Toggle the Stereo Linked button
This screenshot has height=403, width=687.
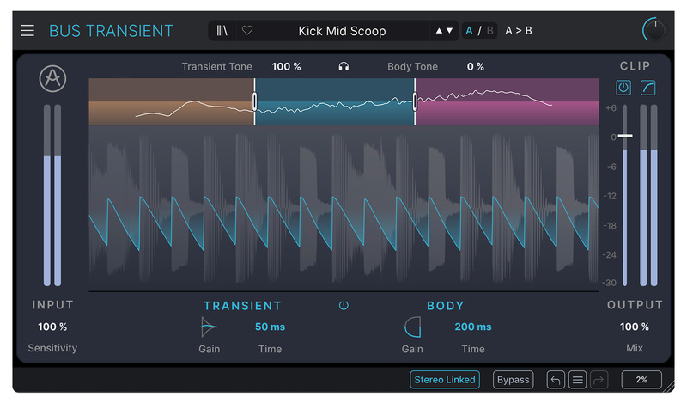point(445,380)
